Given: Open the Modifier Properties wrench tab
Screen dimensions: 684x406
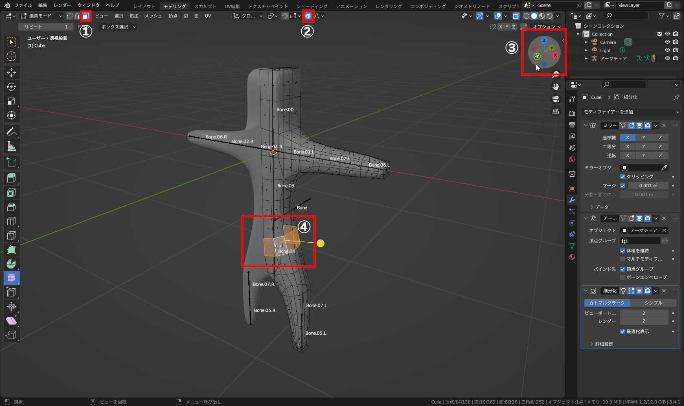Looking at the screenshot, I should (x=572, y=200).
